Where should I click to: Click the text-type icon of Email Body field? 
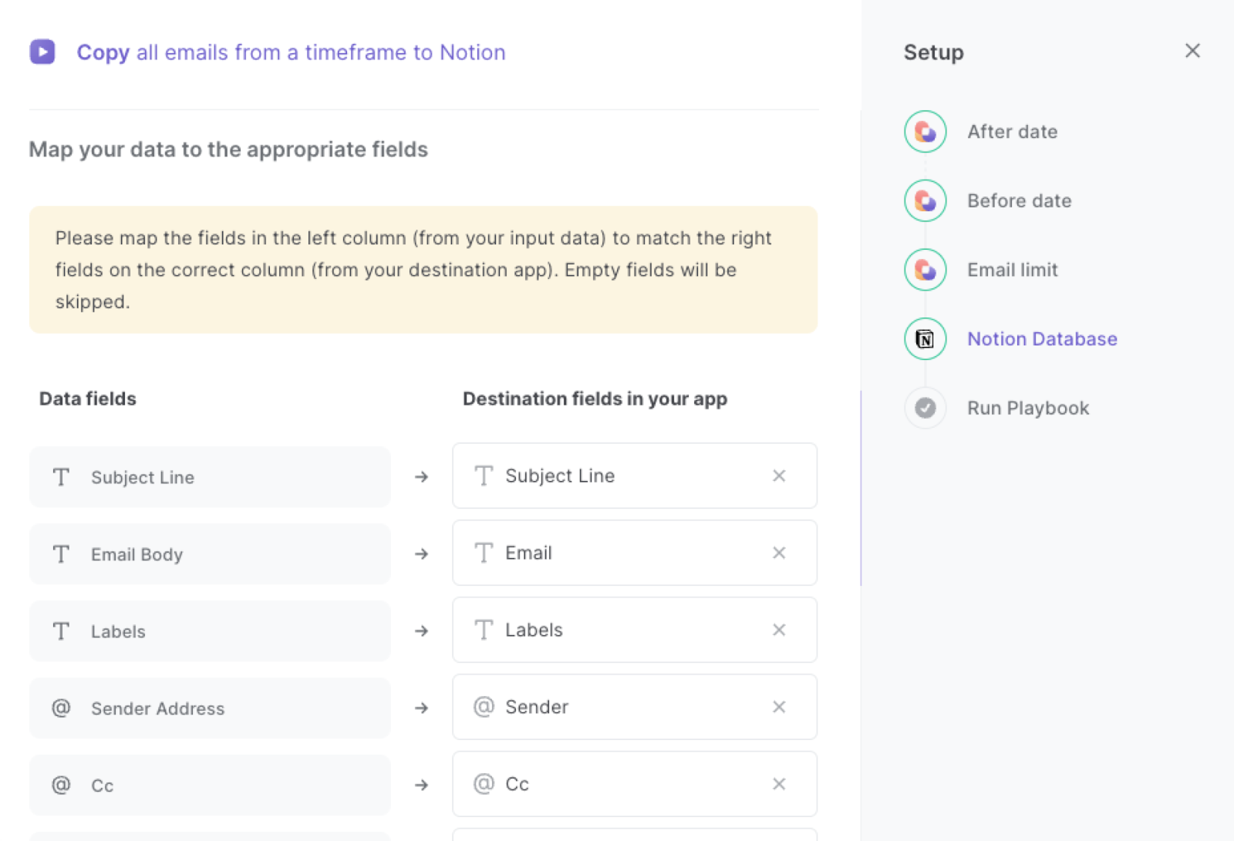click(61, 554)
